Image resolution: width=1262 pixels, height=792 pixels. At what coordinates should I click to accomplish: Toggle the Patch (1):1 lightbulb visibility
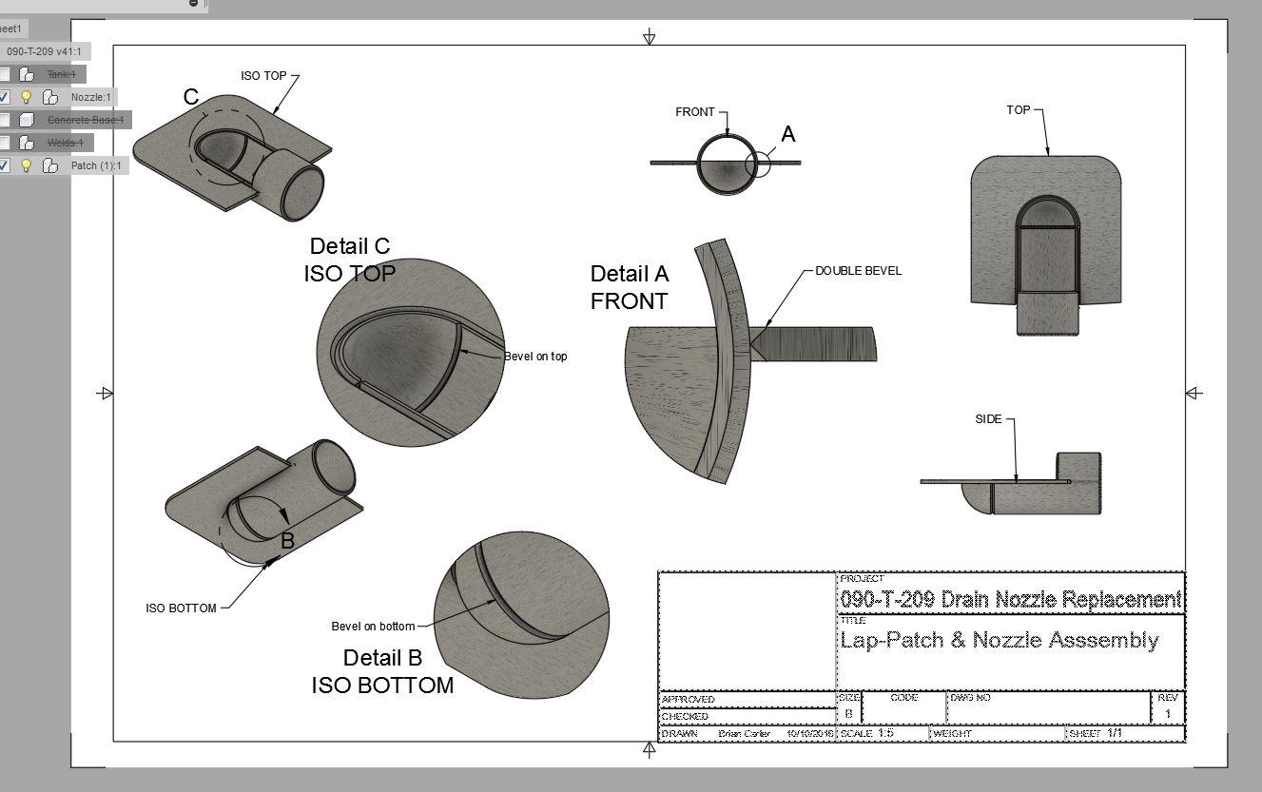(x=27, y=165)
